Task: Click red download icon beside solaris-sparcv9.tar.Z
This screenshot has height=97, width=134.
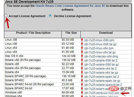Action: point(82,85)
